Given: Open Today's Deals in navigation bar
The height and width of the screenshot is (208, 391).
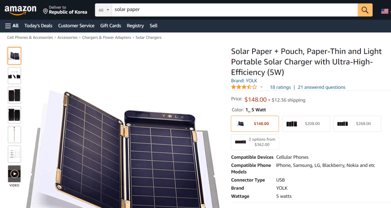Looking at the screenshot, I should click(38, 26).
